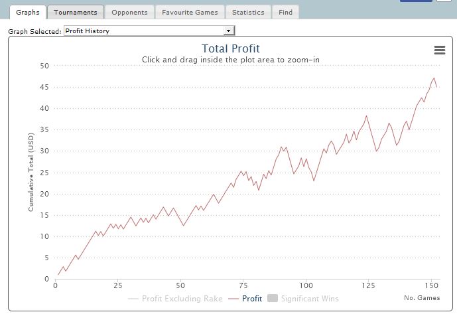The image size is (457, 314).
Task: Click the Cumulative Total (USD) axis label
Action: click(31, 172)
